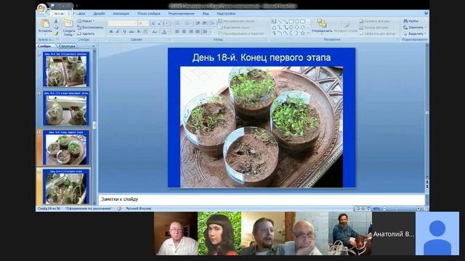Select the arrow line shape
This screenshot has height=261, width=465.
[286, 21]
